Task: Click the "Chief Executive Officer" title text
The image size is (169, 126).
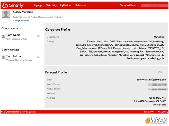Action: [17, 39]
